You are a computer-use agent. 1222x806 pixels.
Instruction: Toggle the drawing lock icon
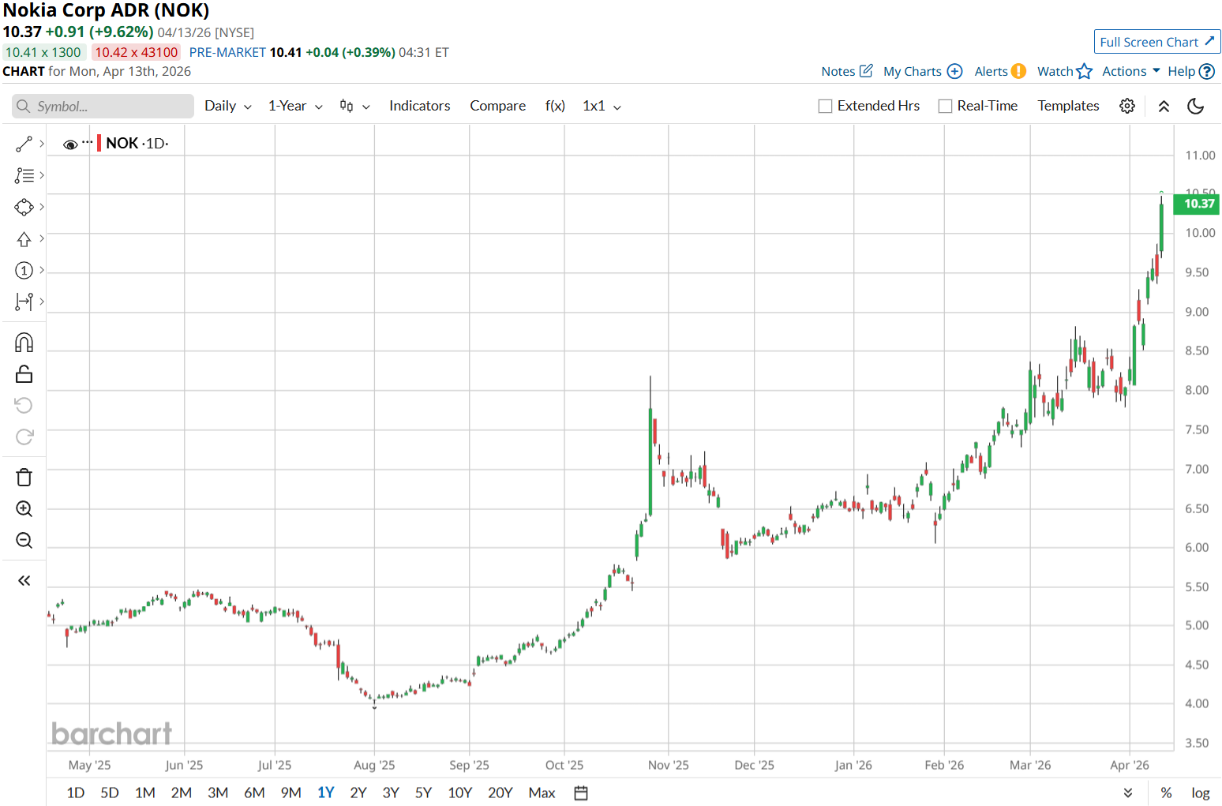pos(24,373)
